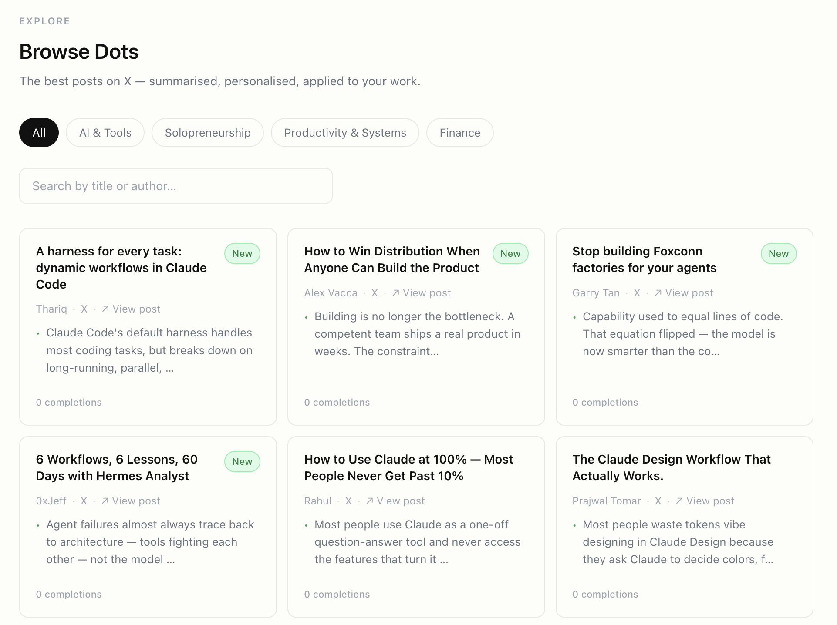This screenshot has width=837, height=625.
Task: Open View post link for Thariq's post
Action: [x=131, y=309]
